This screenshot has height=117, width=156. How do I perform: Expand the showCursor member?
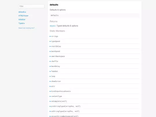[55, 81]
